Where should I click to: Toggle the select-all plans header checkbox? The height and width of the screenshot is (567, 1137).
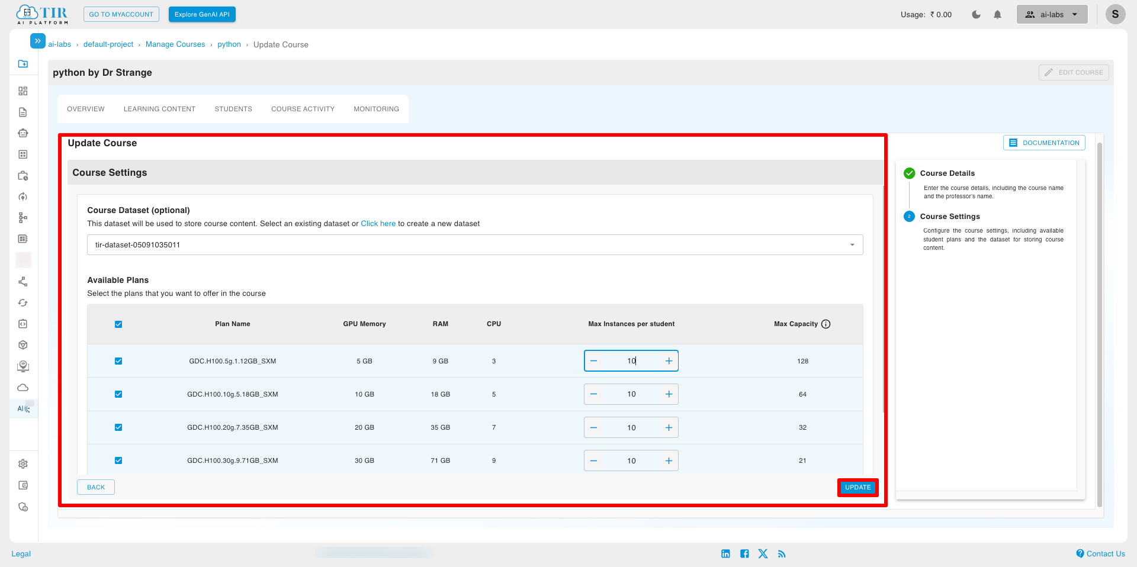[118, 324]
